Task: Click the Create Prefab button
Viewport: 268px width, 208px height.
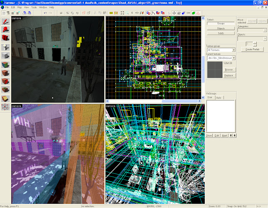Action: coord(252,49)
